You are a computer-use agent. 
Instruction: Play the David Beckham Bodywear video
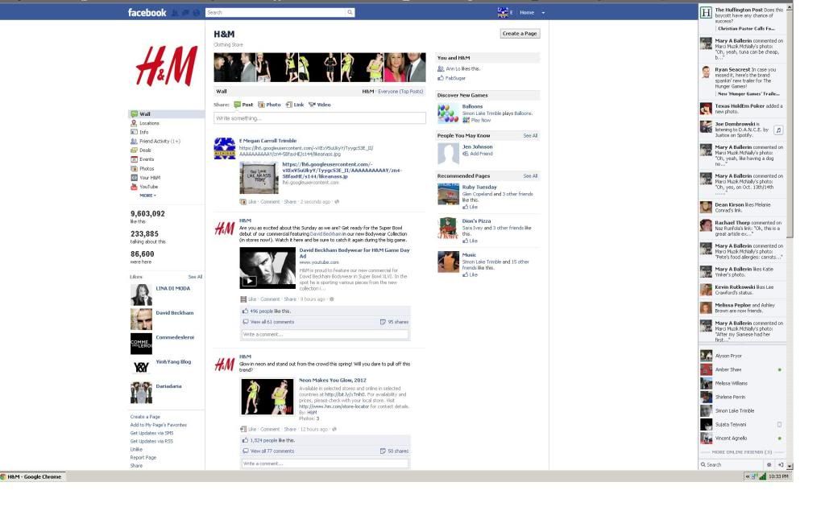(249, 281)
